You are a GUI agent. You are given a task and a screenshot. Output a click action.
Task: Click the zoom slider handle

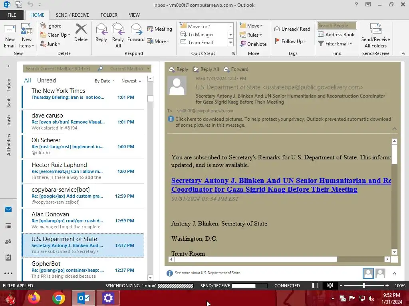[364, 285]
